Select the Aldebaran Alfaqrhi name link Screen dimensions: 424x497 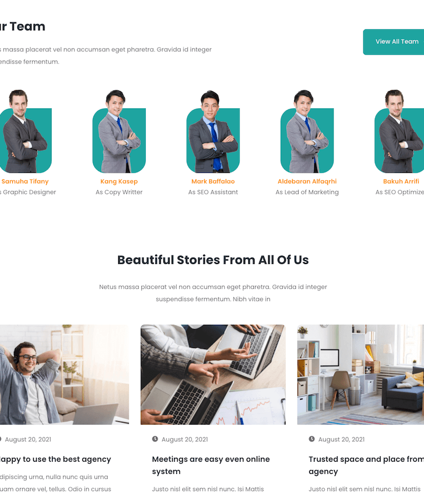(x=307, y=181)
